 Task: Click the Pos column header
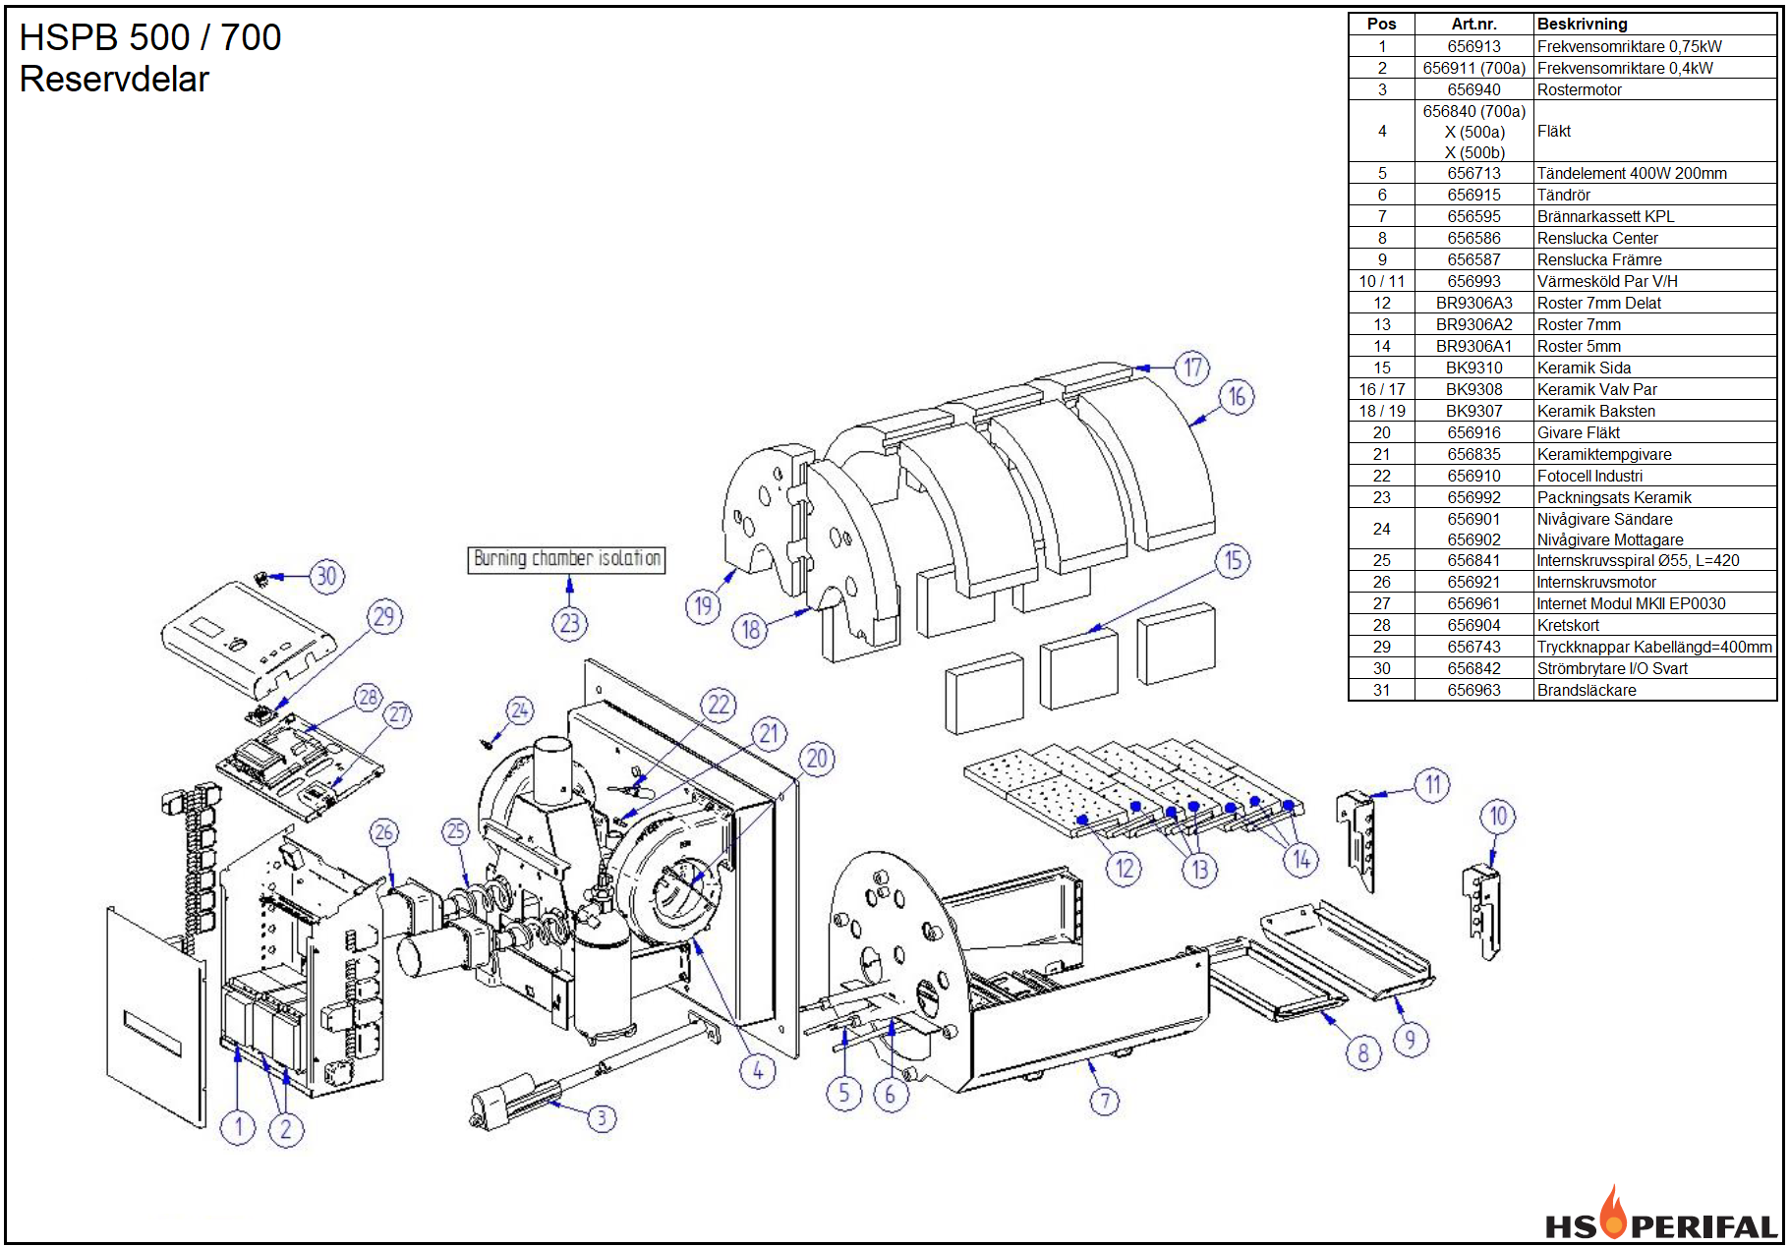tap(1383, 23)
